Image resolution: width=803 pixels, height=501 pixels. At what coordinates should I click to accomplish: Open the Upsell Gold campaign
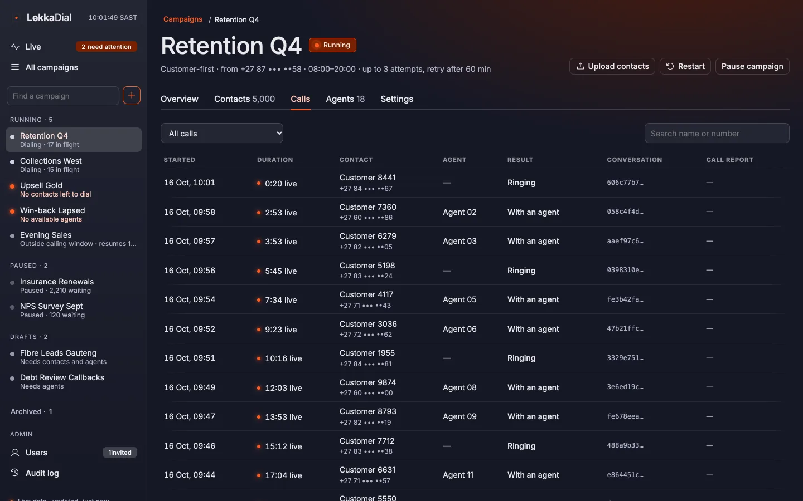pos(74,189)
